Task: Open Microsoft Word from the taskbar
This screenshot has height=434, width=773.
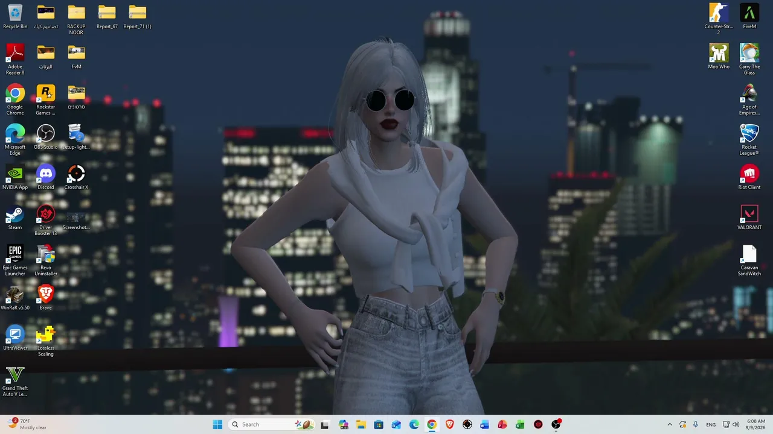Action: (x=485, y=424)
